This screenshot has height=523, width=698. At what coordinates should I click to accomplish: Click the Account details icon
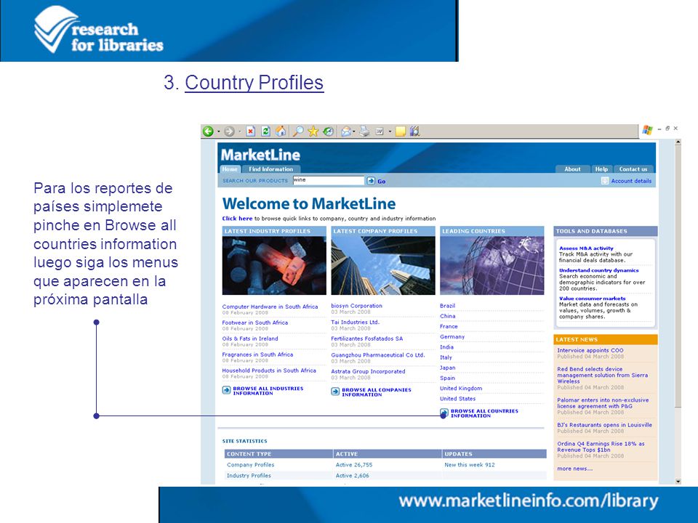(x=604, y=181)
